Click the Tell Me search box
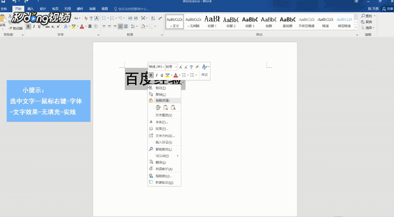This screenshot has height=217, width=394. [x=131, y=9]
